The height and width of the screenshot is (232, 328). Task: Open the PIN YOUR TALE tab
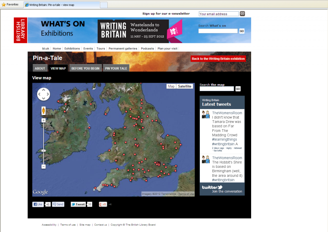116,68
